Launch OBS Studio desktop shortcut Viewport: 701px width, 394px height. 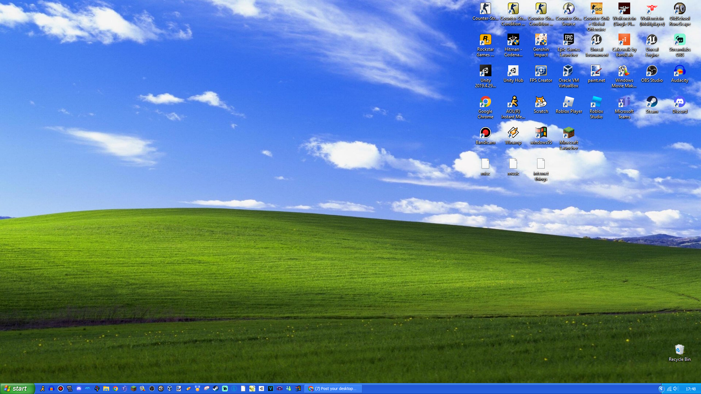tap(652, 74)
